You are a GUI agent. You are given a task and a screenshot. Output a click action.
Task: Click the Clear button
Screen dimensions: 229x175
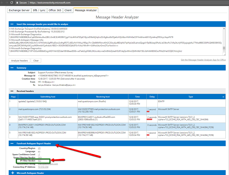(36, 61)
